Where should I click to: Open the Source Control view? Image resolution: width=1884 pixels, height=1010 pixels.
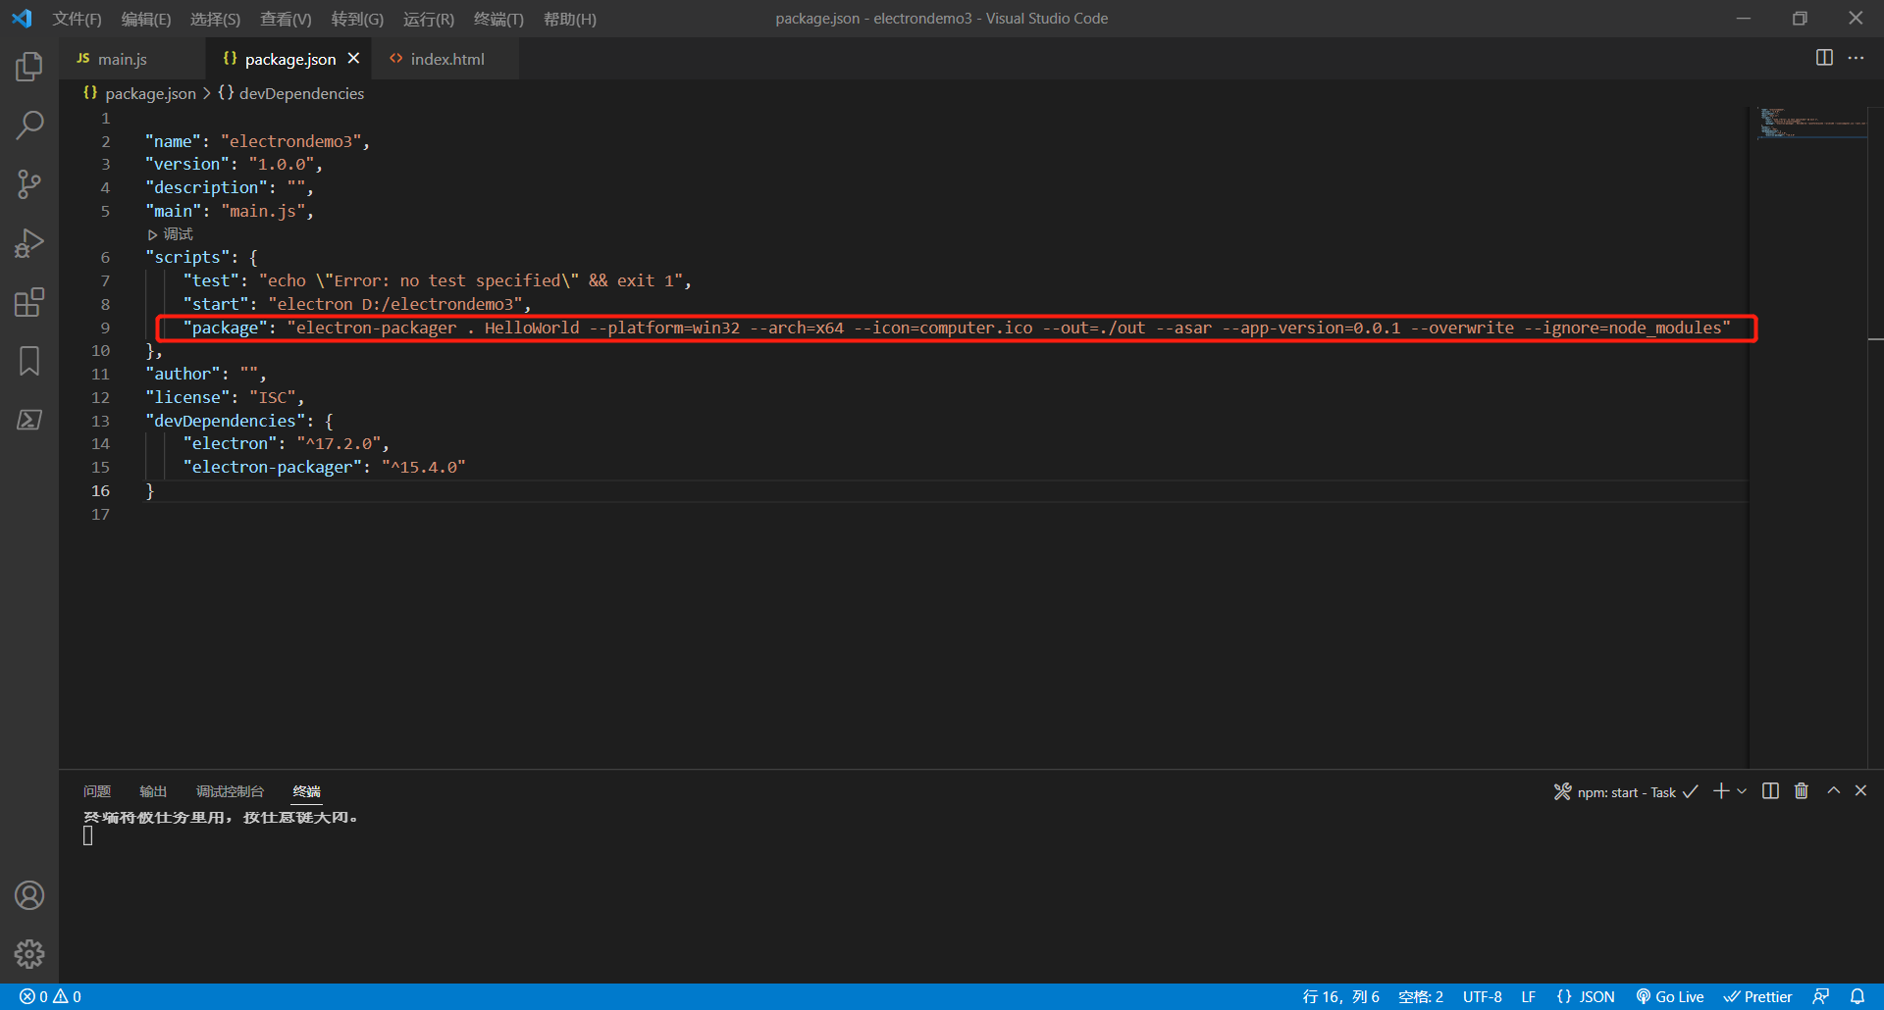click(x=29, y=184)
